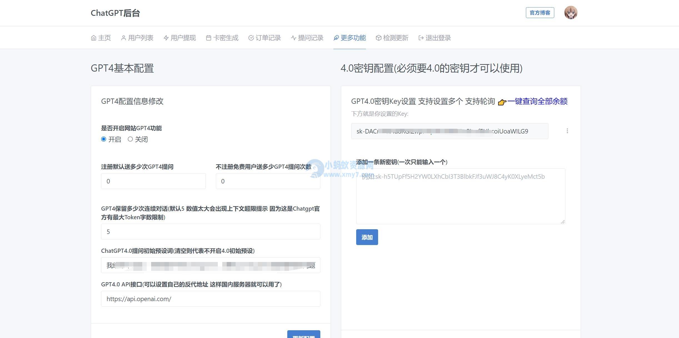Click the pointing hand icon
This screenshot has height=338, width=679.
click(502, 102)
